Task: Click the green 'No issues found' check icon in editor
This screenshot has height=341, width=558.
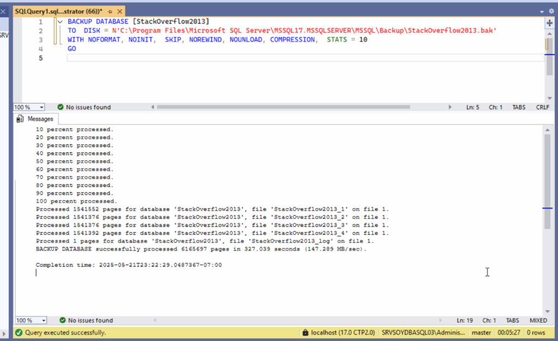Action: [60, 107]
